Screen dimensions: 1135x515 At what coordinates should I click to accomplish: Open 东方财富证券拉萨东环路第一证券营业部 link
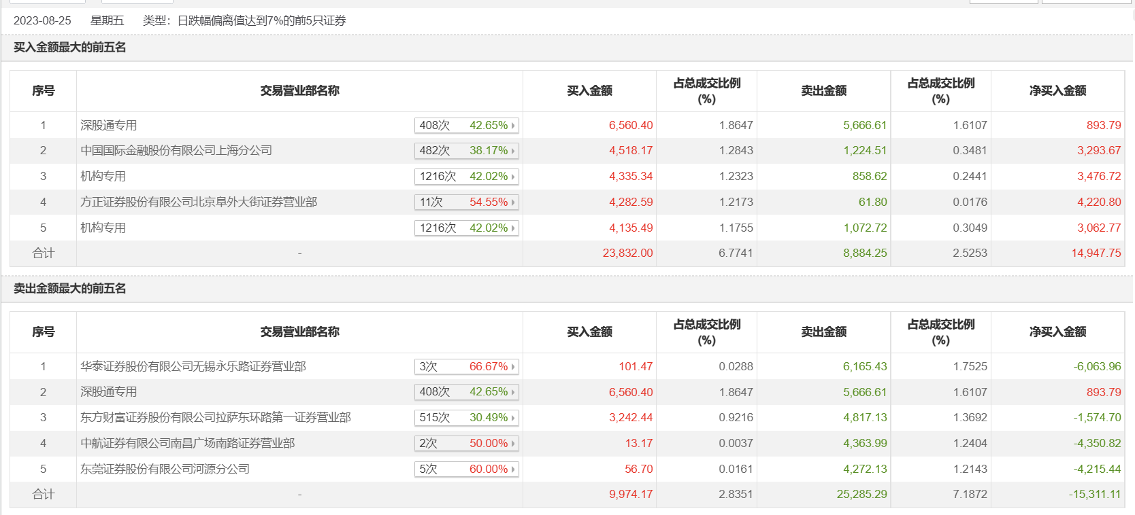[216, 418]
